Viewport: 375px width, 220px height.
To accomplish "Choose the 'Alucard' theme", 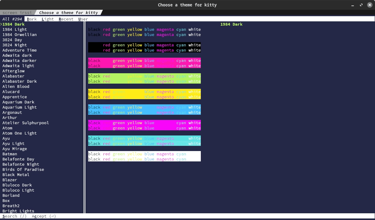I will tap(11, 92).
